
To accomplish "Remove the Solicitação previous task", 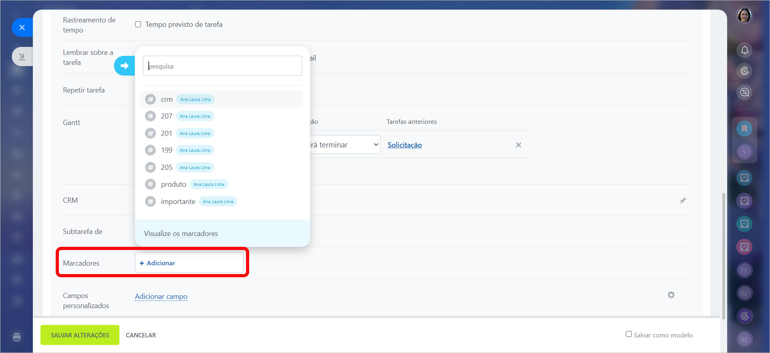I will (x=518, y=145).
